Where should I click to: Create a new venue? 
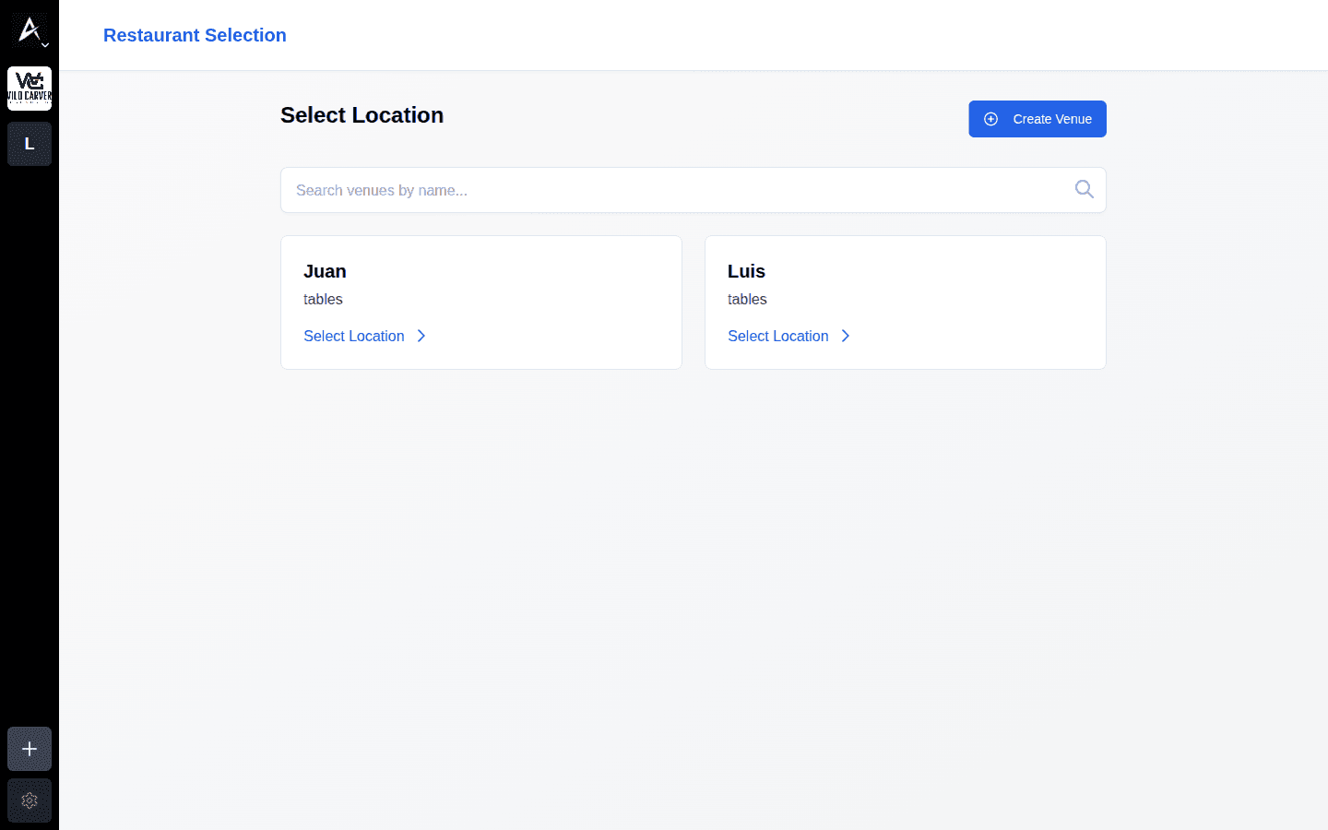coord(1037,119)
